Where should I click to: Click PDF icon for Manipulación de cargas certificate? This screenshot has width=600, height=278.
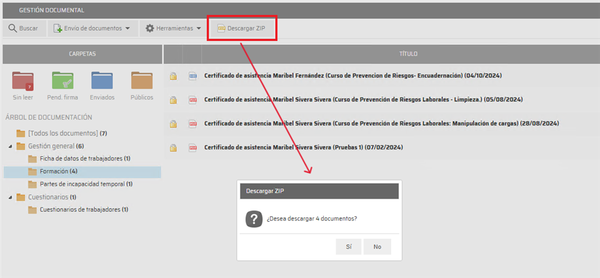pos(192,124)
